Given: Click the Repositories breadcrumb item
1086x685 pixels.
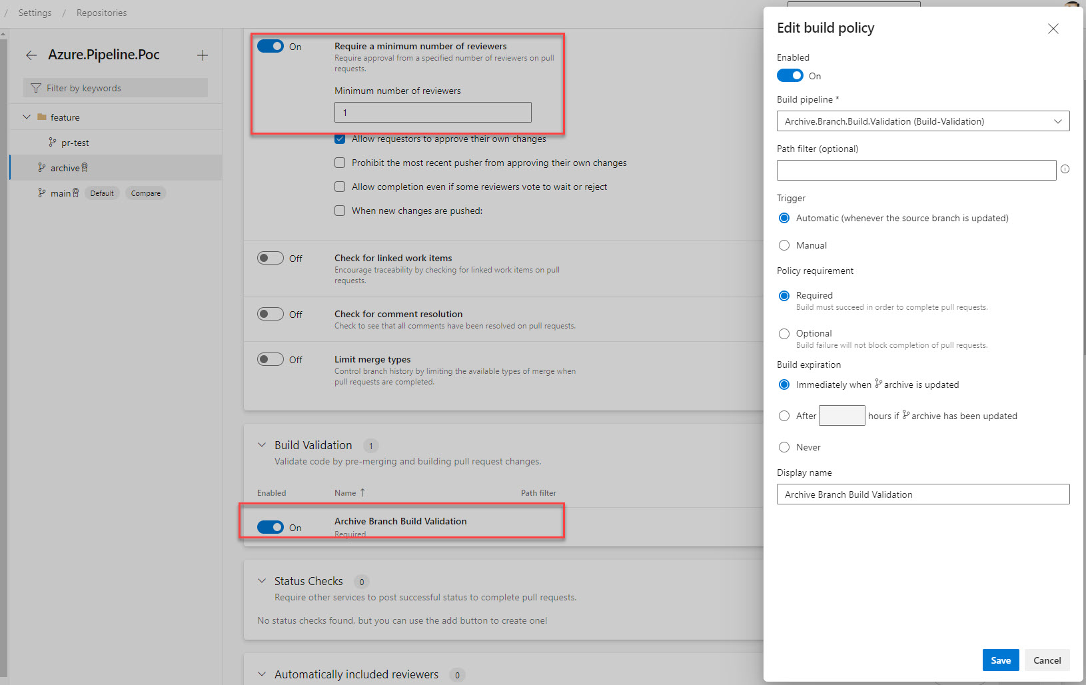Looking at the screenshot, I should click(x=101, y=12).
